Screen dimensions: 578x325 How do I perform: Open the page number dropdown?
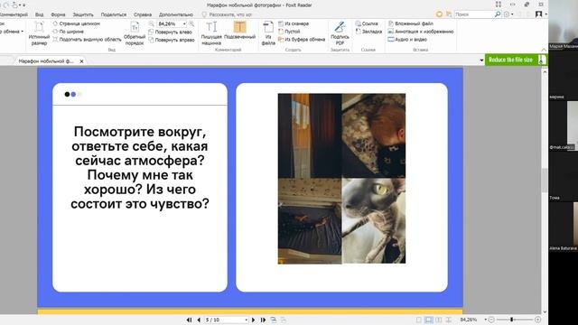point(246,320)
